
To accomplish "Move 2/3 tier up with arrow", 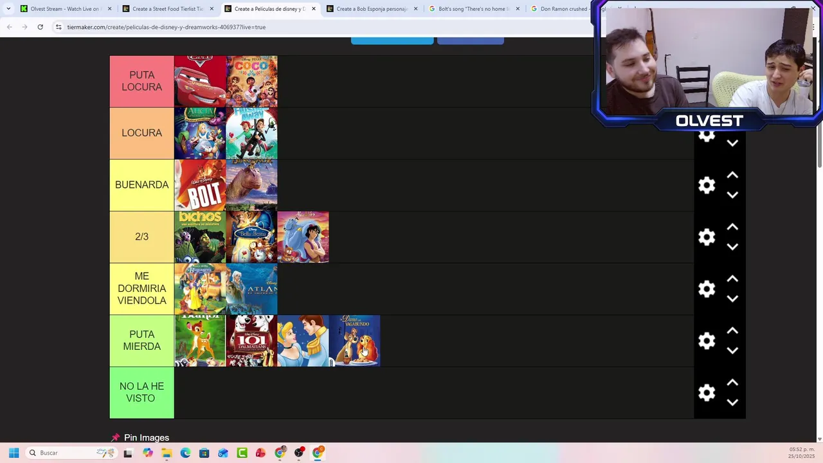I will click(732, 227).
